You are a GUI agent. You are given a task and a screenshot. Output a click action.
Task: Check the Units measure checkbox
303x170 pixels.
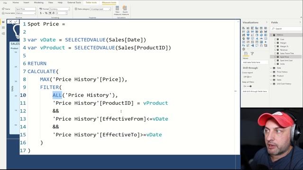[276, 64]
